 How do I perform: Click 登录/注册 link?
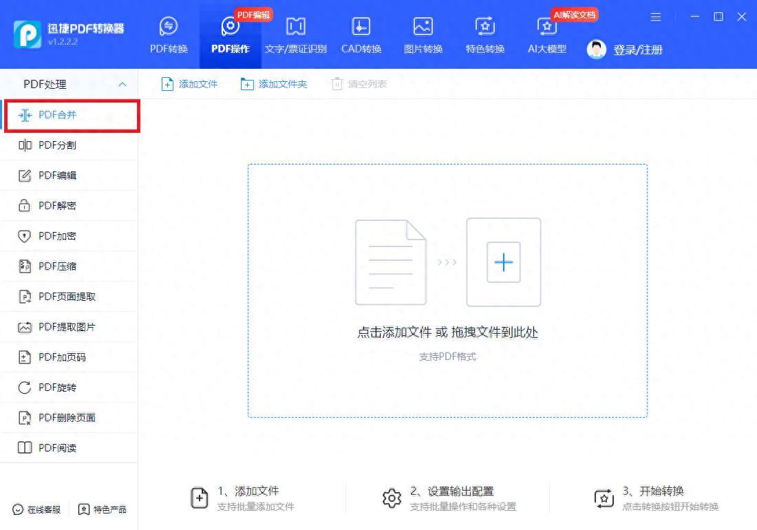638,50
